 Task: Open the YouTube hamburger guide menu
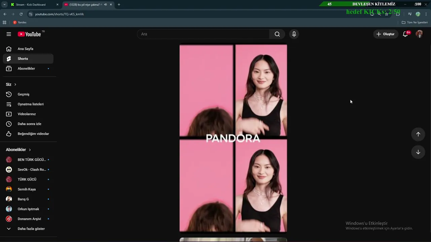(9, 34)
